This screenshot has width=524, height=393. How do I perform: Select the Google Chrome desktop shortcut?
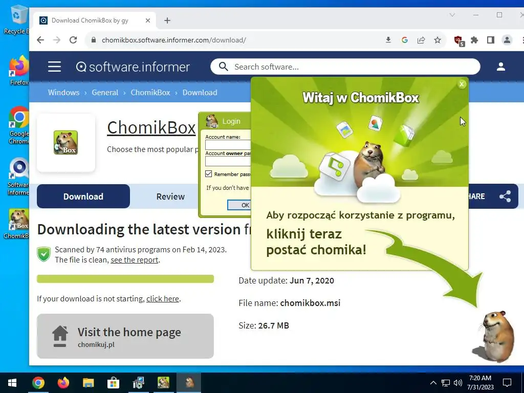click(x=18, y=125)
